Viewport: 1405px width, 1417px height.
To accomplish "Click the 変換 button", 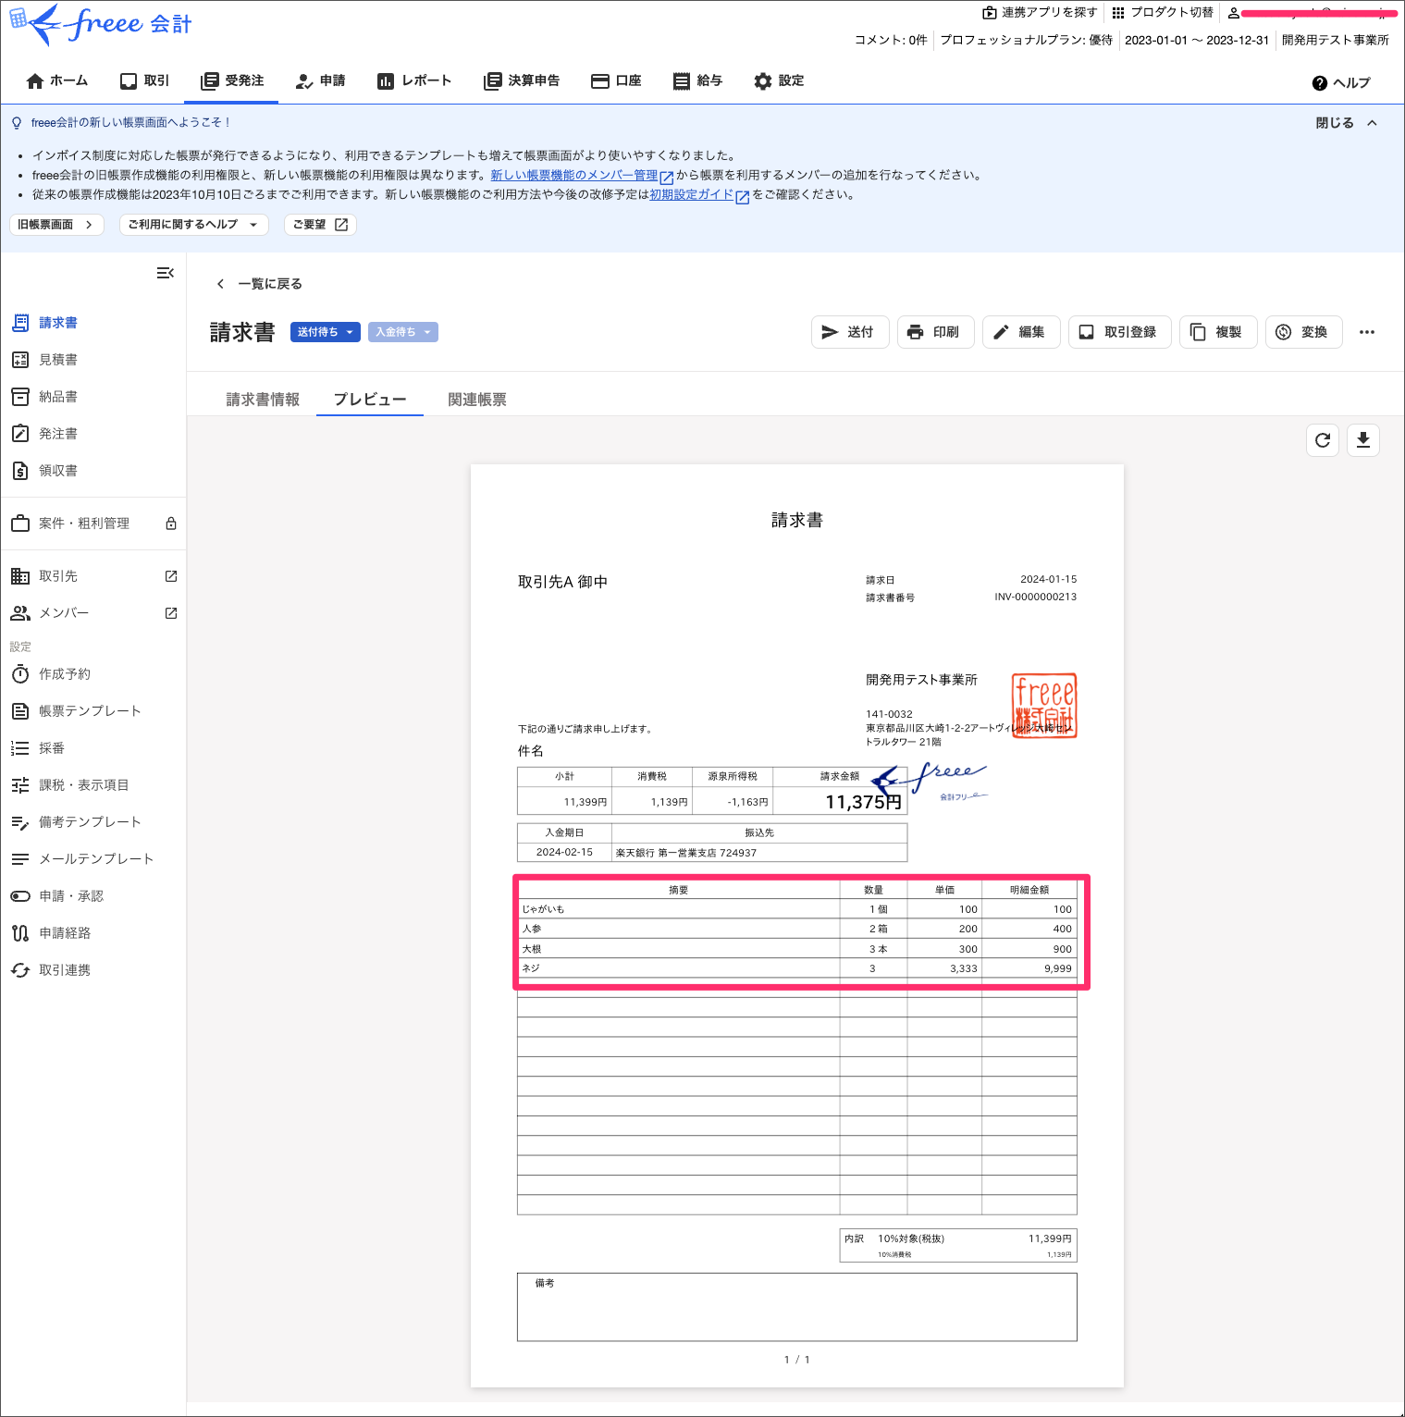I will (x=1303, y=332).
